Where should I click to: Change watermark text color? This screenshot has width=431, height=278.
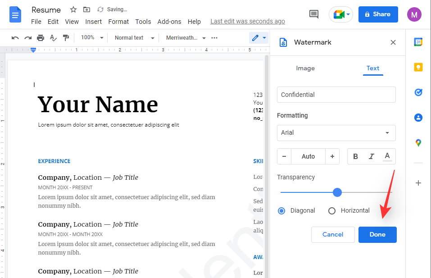[x=387, y=156]
